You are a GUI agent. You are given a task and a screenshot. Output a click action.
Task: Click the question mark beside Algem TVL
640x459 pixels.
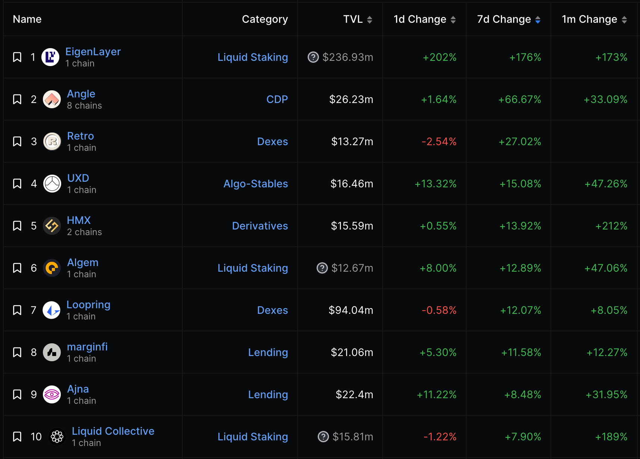322,268
